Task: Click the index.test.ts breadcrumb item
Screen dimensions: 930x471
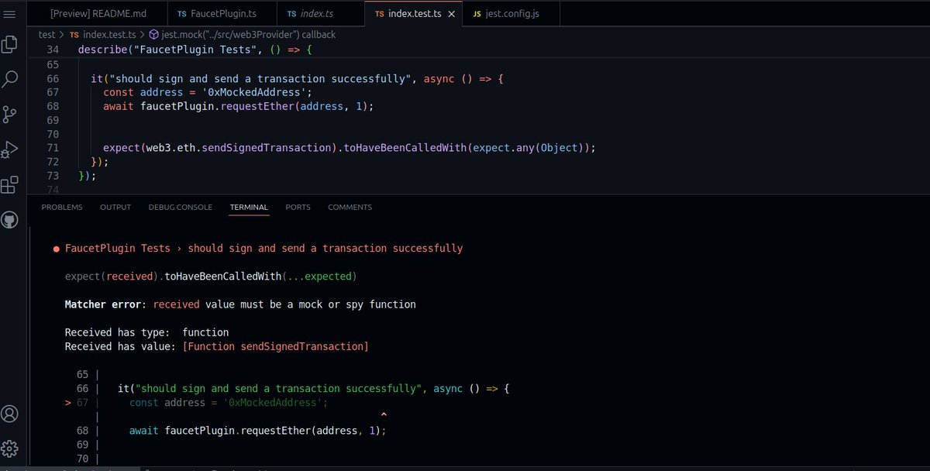Action: tap(103, 34)
